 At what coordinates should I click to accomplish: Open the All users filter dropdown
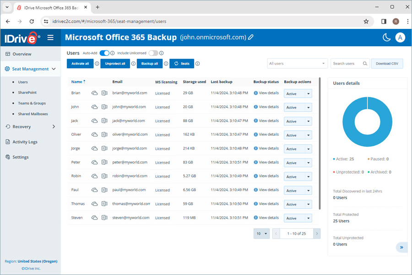click(x=297, y=64)
